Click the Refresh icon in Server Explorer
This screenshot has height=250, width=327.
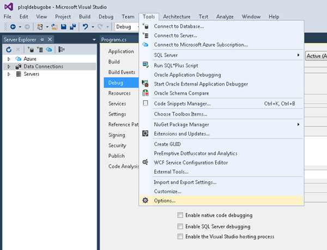pyautogui.click(x=9, y=50)
